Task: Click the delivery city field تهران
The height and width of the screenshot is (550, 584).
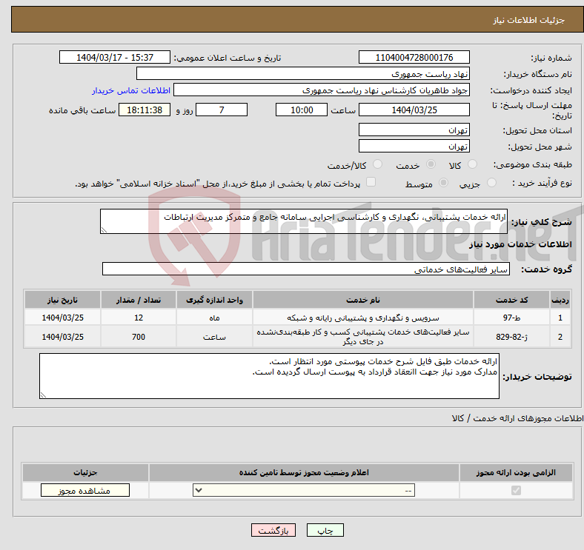Action: tap(414, 147)
